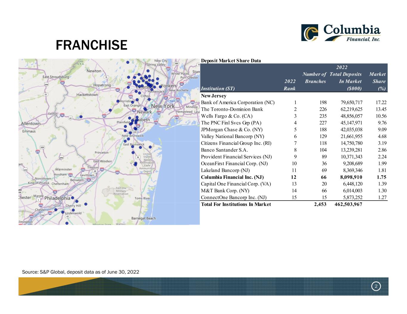Select the Deposit Market Share Data heading
This screenshot has width=407, height=314.
[x=231, y=61]
